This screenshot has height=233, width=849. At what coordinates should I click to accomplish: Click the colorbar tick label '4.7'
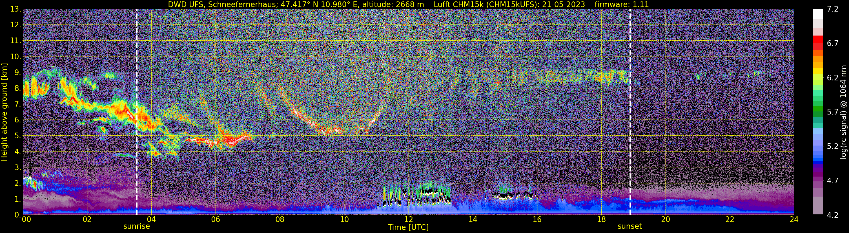(x=833, y=181)
